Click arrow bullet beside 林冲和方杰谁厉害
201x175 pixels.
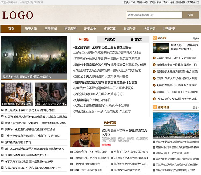[2, 155]
